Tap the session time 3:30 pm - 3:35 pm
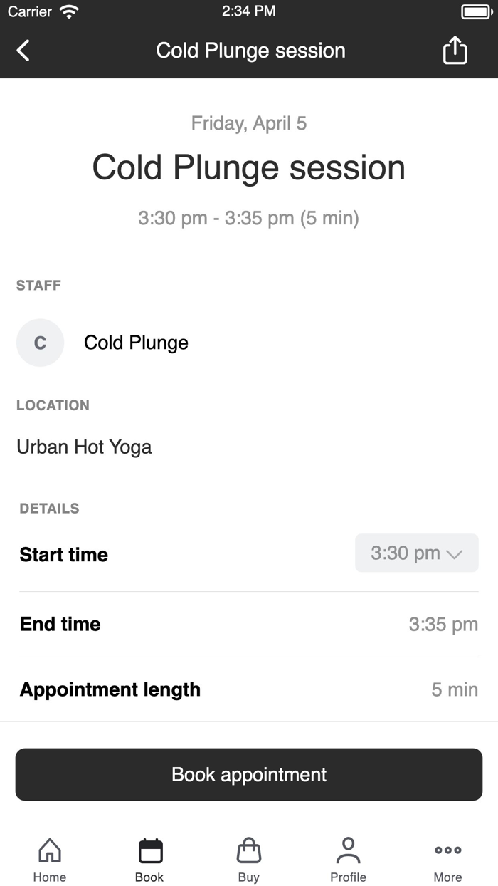The height and width of the screenshot is (886, 498). coord(248,218)
